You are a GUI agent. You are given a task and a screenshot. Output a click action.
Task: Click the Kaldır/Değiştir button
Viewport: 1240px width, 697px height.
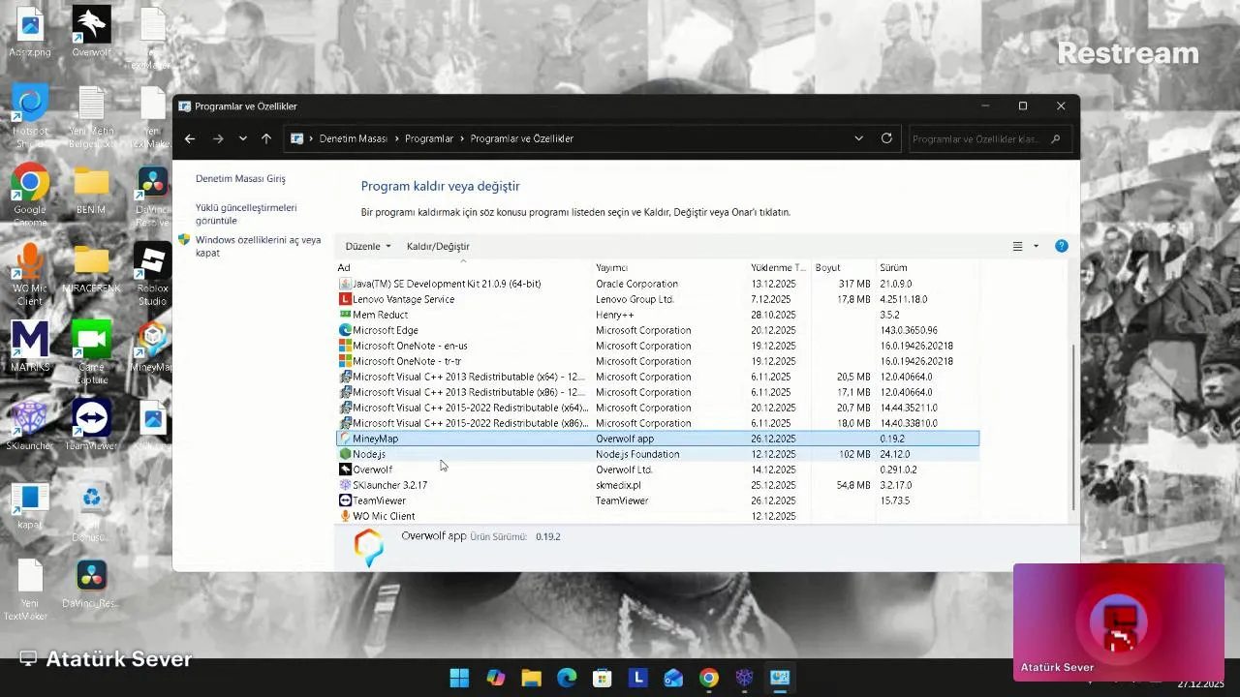tap(438, 246)
